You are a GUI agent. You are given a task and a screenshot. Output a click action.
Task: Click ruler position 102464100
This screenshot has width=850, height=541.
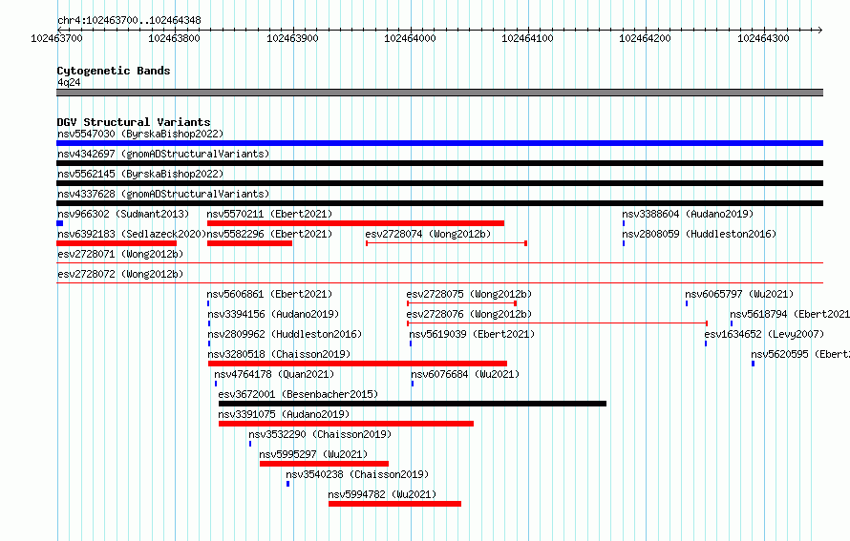click(527, 38)
